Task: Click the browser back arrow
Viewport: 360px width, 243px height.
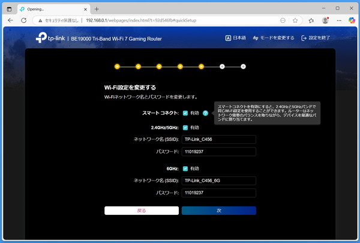Action: tap(10, 20)
